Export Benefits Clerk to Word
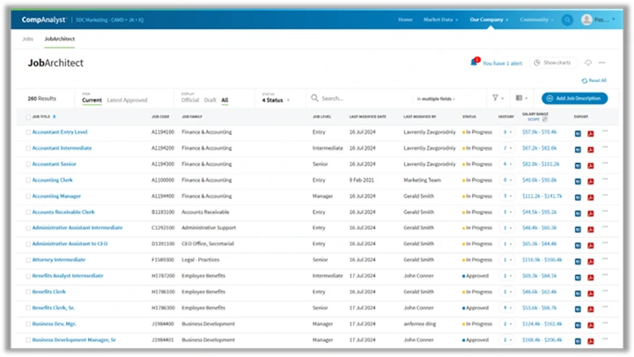The width and height of the screenshot is (634, 357). pyautogui.click(x=578, y=294)
